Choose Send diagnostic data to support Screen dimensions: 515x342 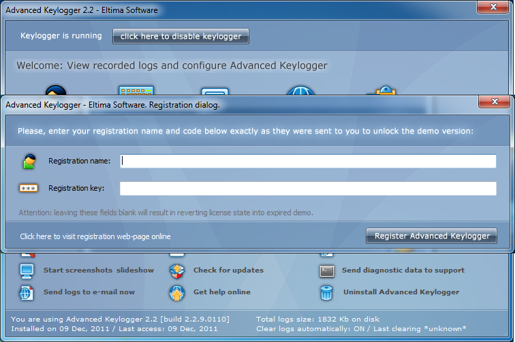coord(403,270)
